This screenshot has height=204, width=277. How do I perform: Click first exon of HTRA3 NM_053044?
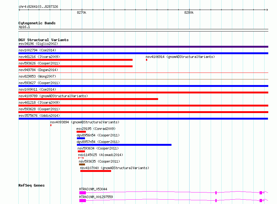83,193
